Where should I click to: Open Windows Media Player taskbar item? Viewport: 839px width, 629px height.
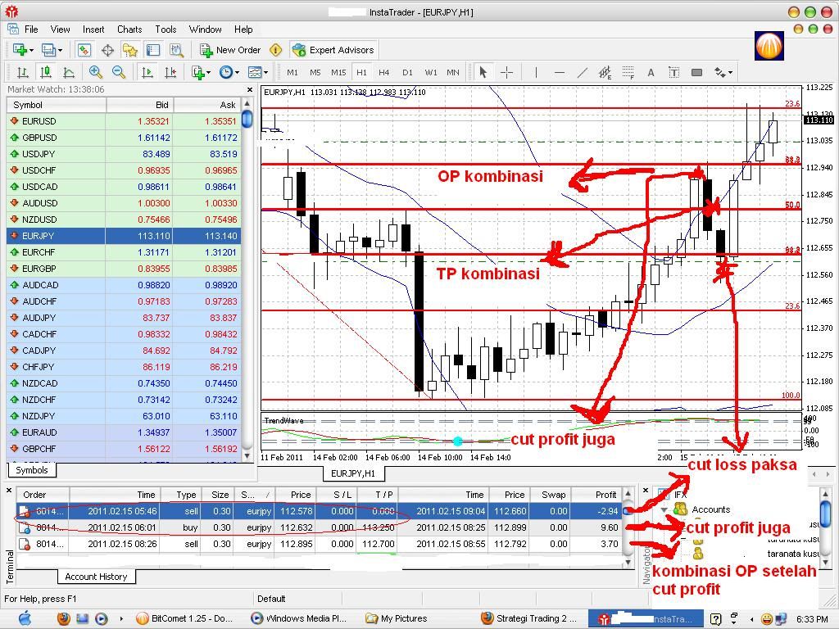[299, 618]
